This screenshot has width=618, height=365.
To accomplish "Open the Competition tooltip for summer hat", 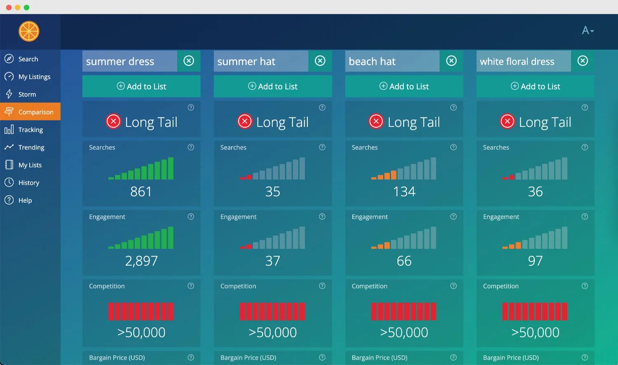I will point(322,285).
